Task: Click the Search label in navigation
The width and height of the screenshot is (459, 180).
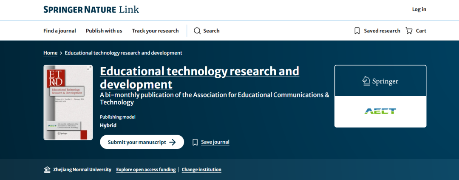Action: point(211,31)
